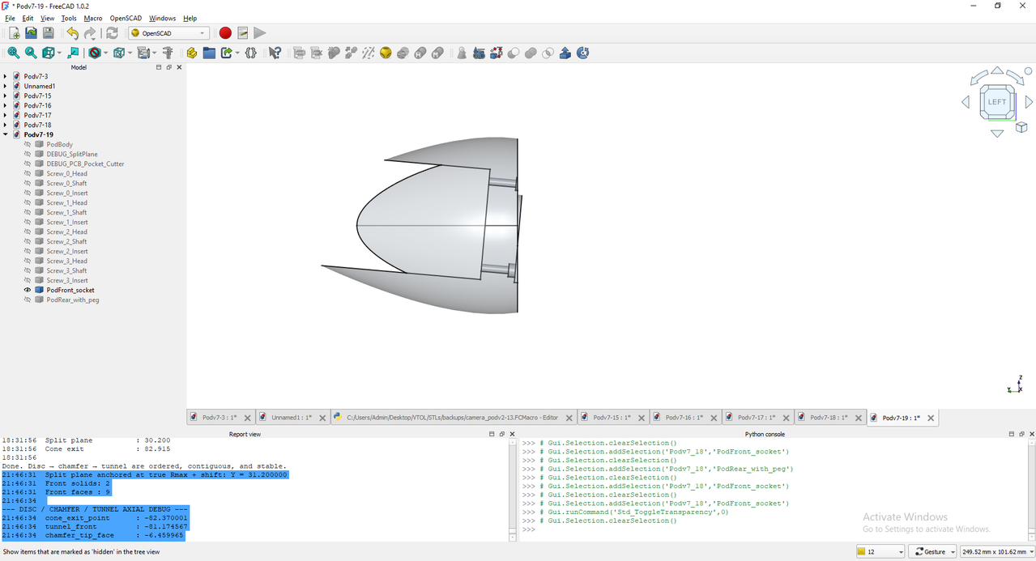This screenshot has height=561, width=1036.
Task: Refresh the document with the recompute icon
Action: tap(112, 33)
